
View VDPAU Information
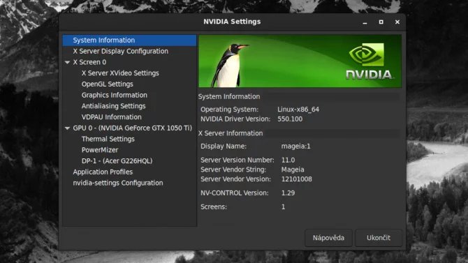click(112, 117)
